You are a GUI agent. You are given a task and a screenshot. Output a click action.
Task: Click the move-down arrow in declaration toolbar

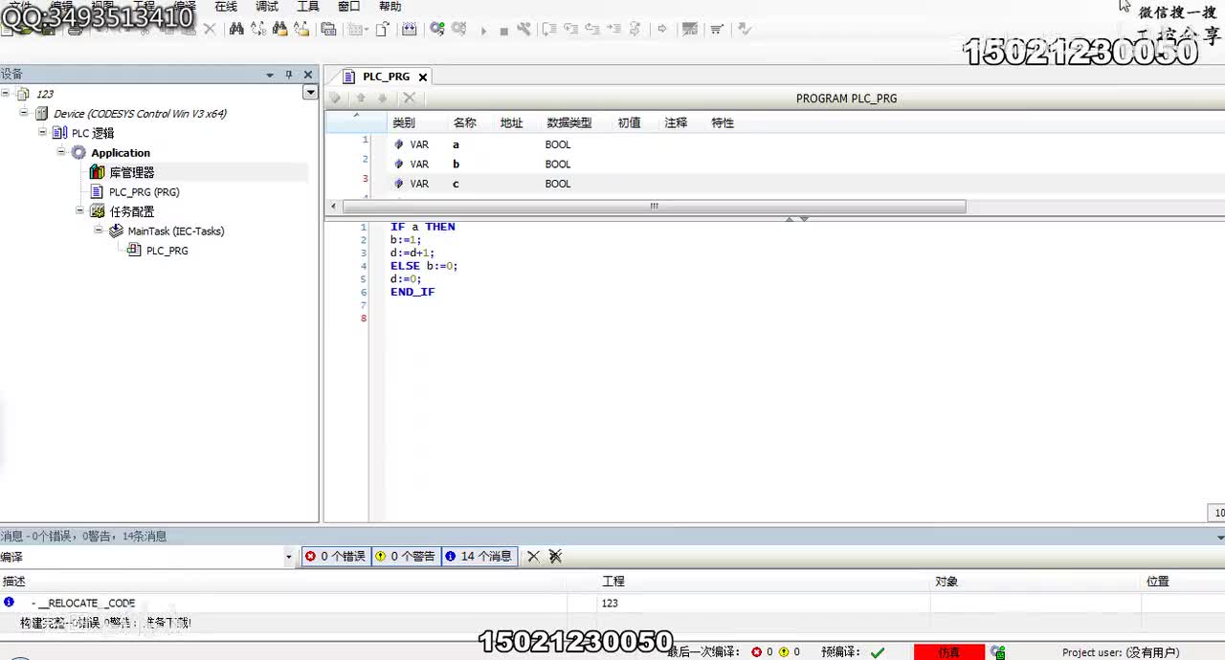click(x=382, y=98)
